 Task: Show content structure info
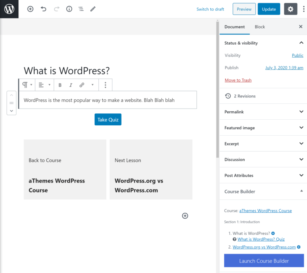[x=69, y=9]
